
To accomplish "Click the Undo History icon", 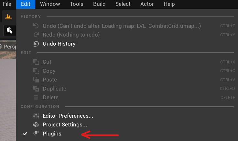I will (x=36, y=44).
